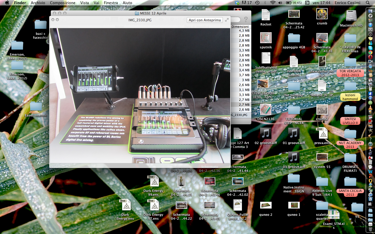
Task: Select the basi x fucecchio folder
Action: point(40,25)
